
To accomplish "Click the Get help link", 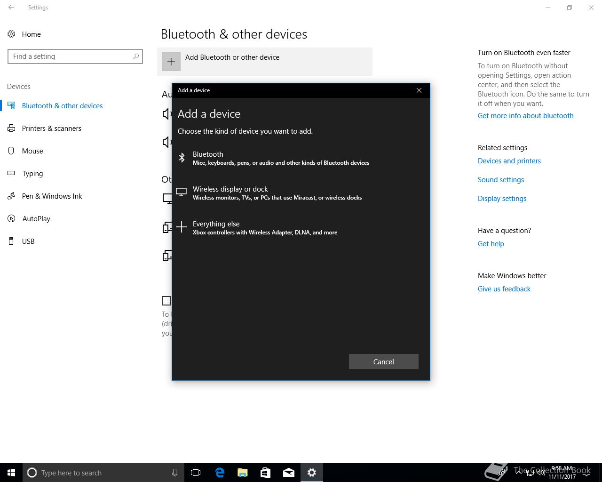I will (491, 244).
